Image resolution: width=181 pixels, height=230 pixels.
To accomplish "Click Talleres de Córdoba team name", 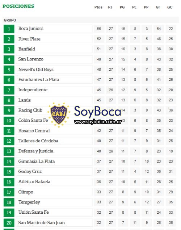I will pyautogui.click(x=38, y=141).
